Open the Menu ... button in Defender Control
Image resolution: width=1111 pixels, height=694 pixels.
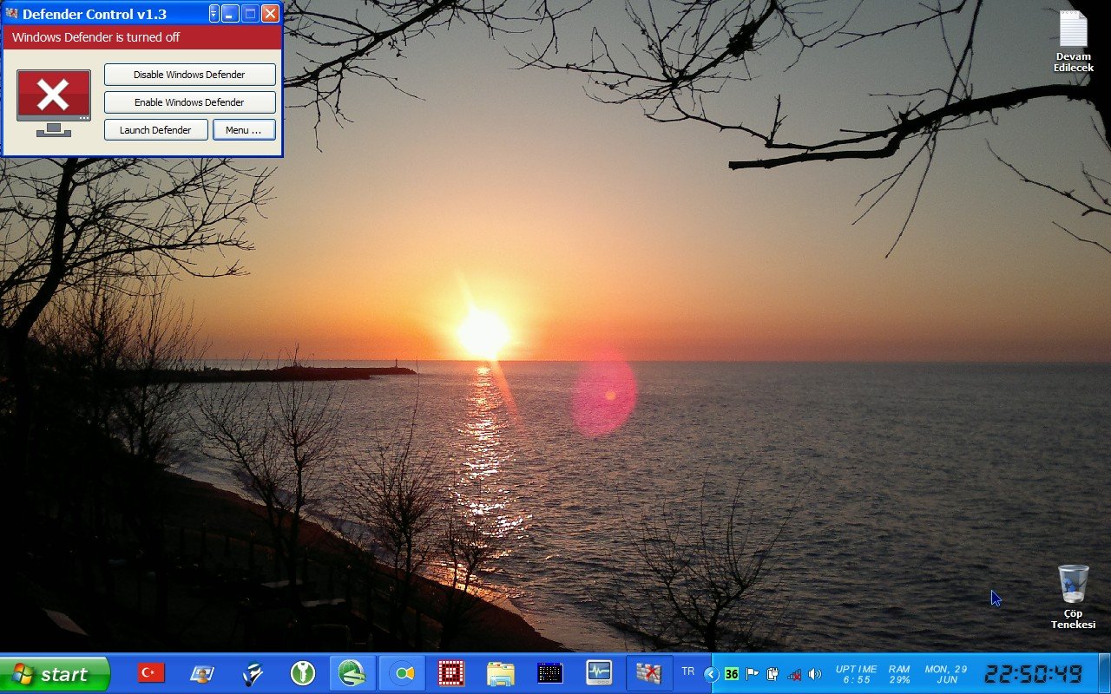click(x=244, y=130)
